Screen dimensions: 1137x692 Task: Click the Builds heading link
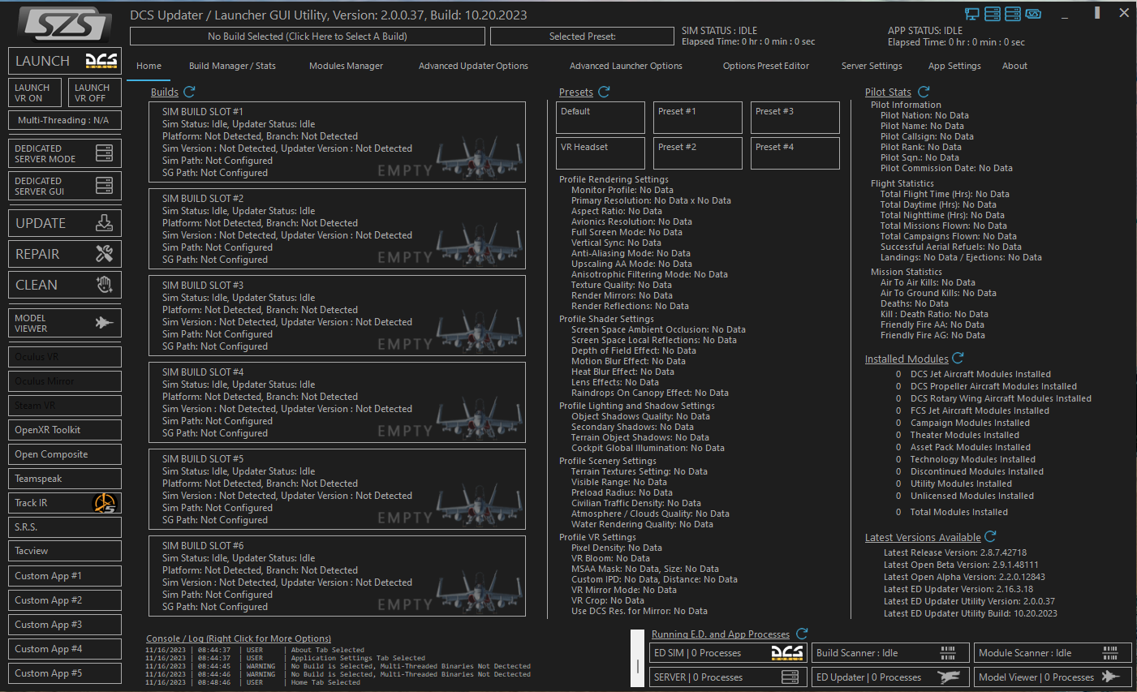(165, 92)
